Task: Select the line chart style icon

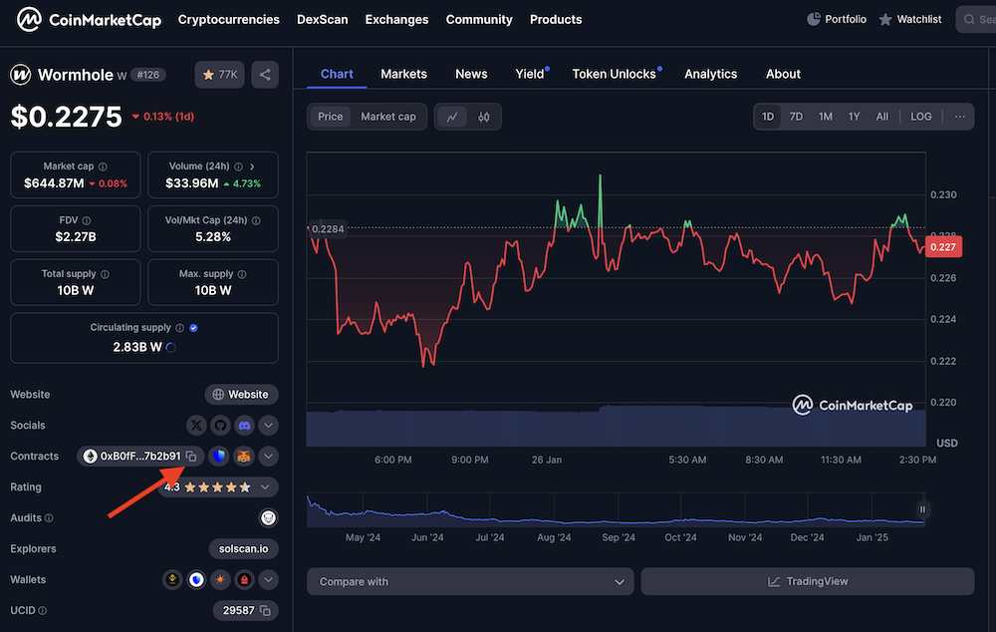Action: click(453, 117)
